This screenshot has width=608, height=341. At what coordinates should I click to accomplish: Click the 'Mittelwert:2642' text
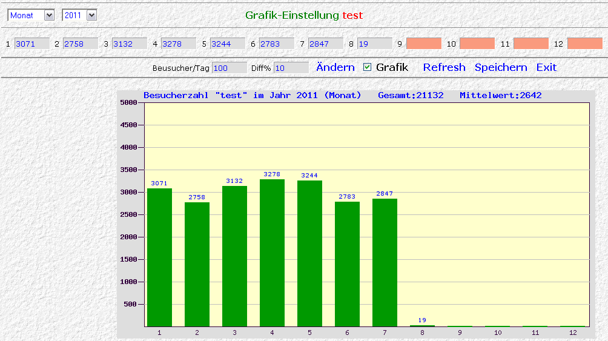click(x=501, y=96)
